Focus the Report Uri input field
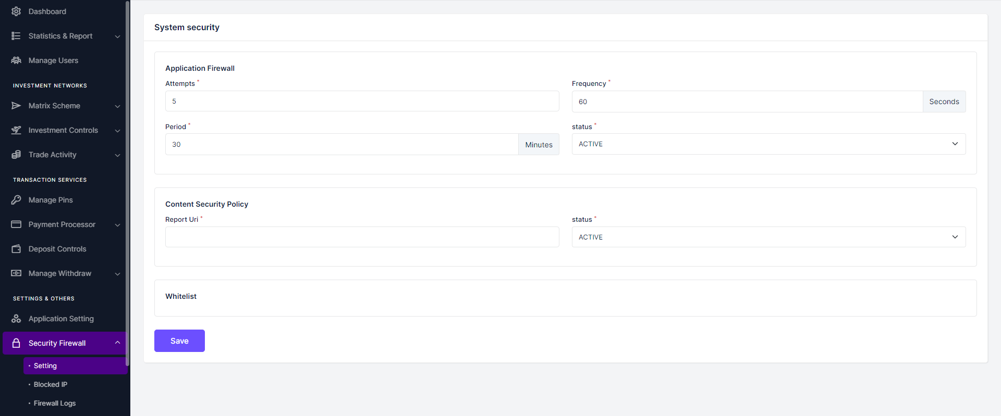This screenshot has height=416, width=1001. click(362, 237)
